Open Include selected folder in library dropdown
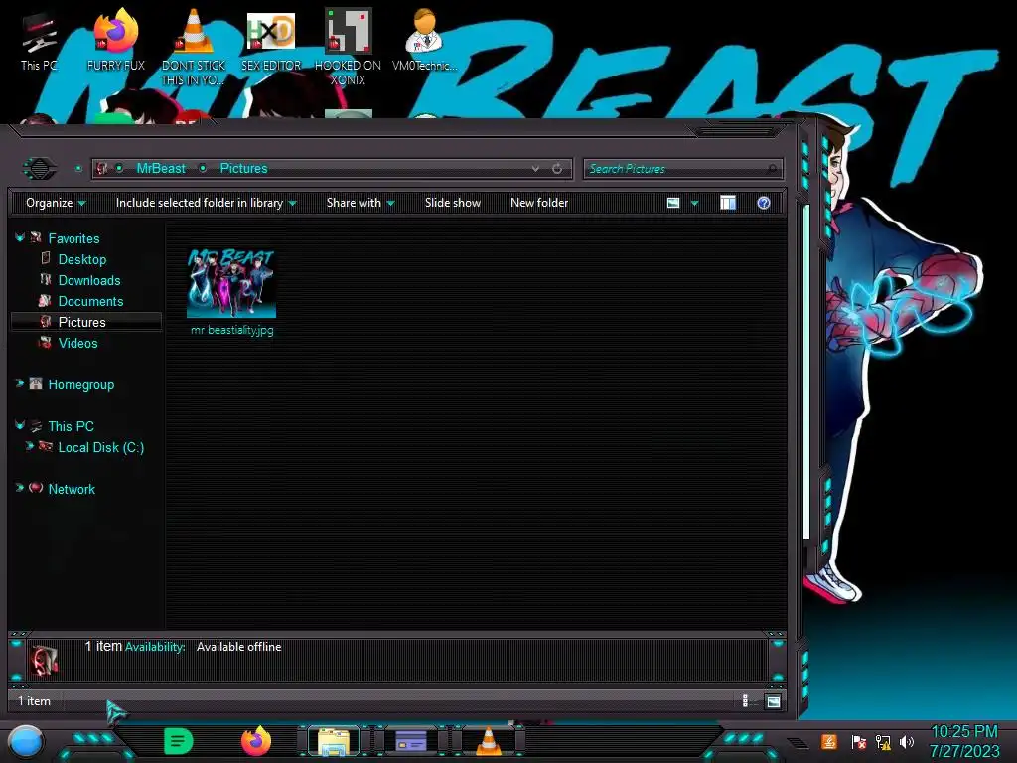 click(207, 203)
